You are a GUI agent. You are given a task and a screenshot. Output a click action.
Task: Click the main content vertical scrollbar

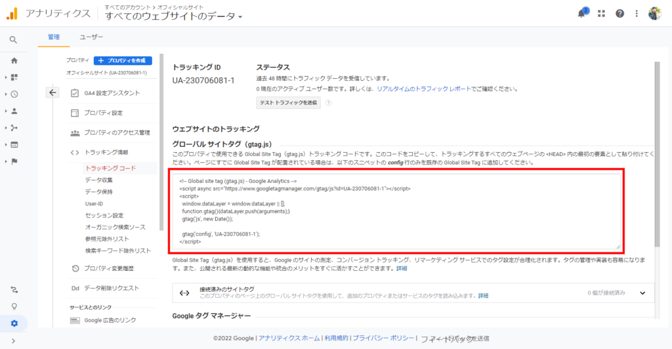click(x=658, y=154)
